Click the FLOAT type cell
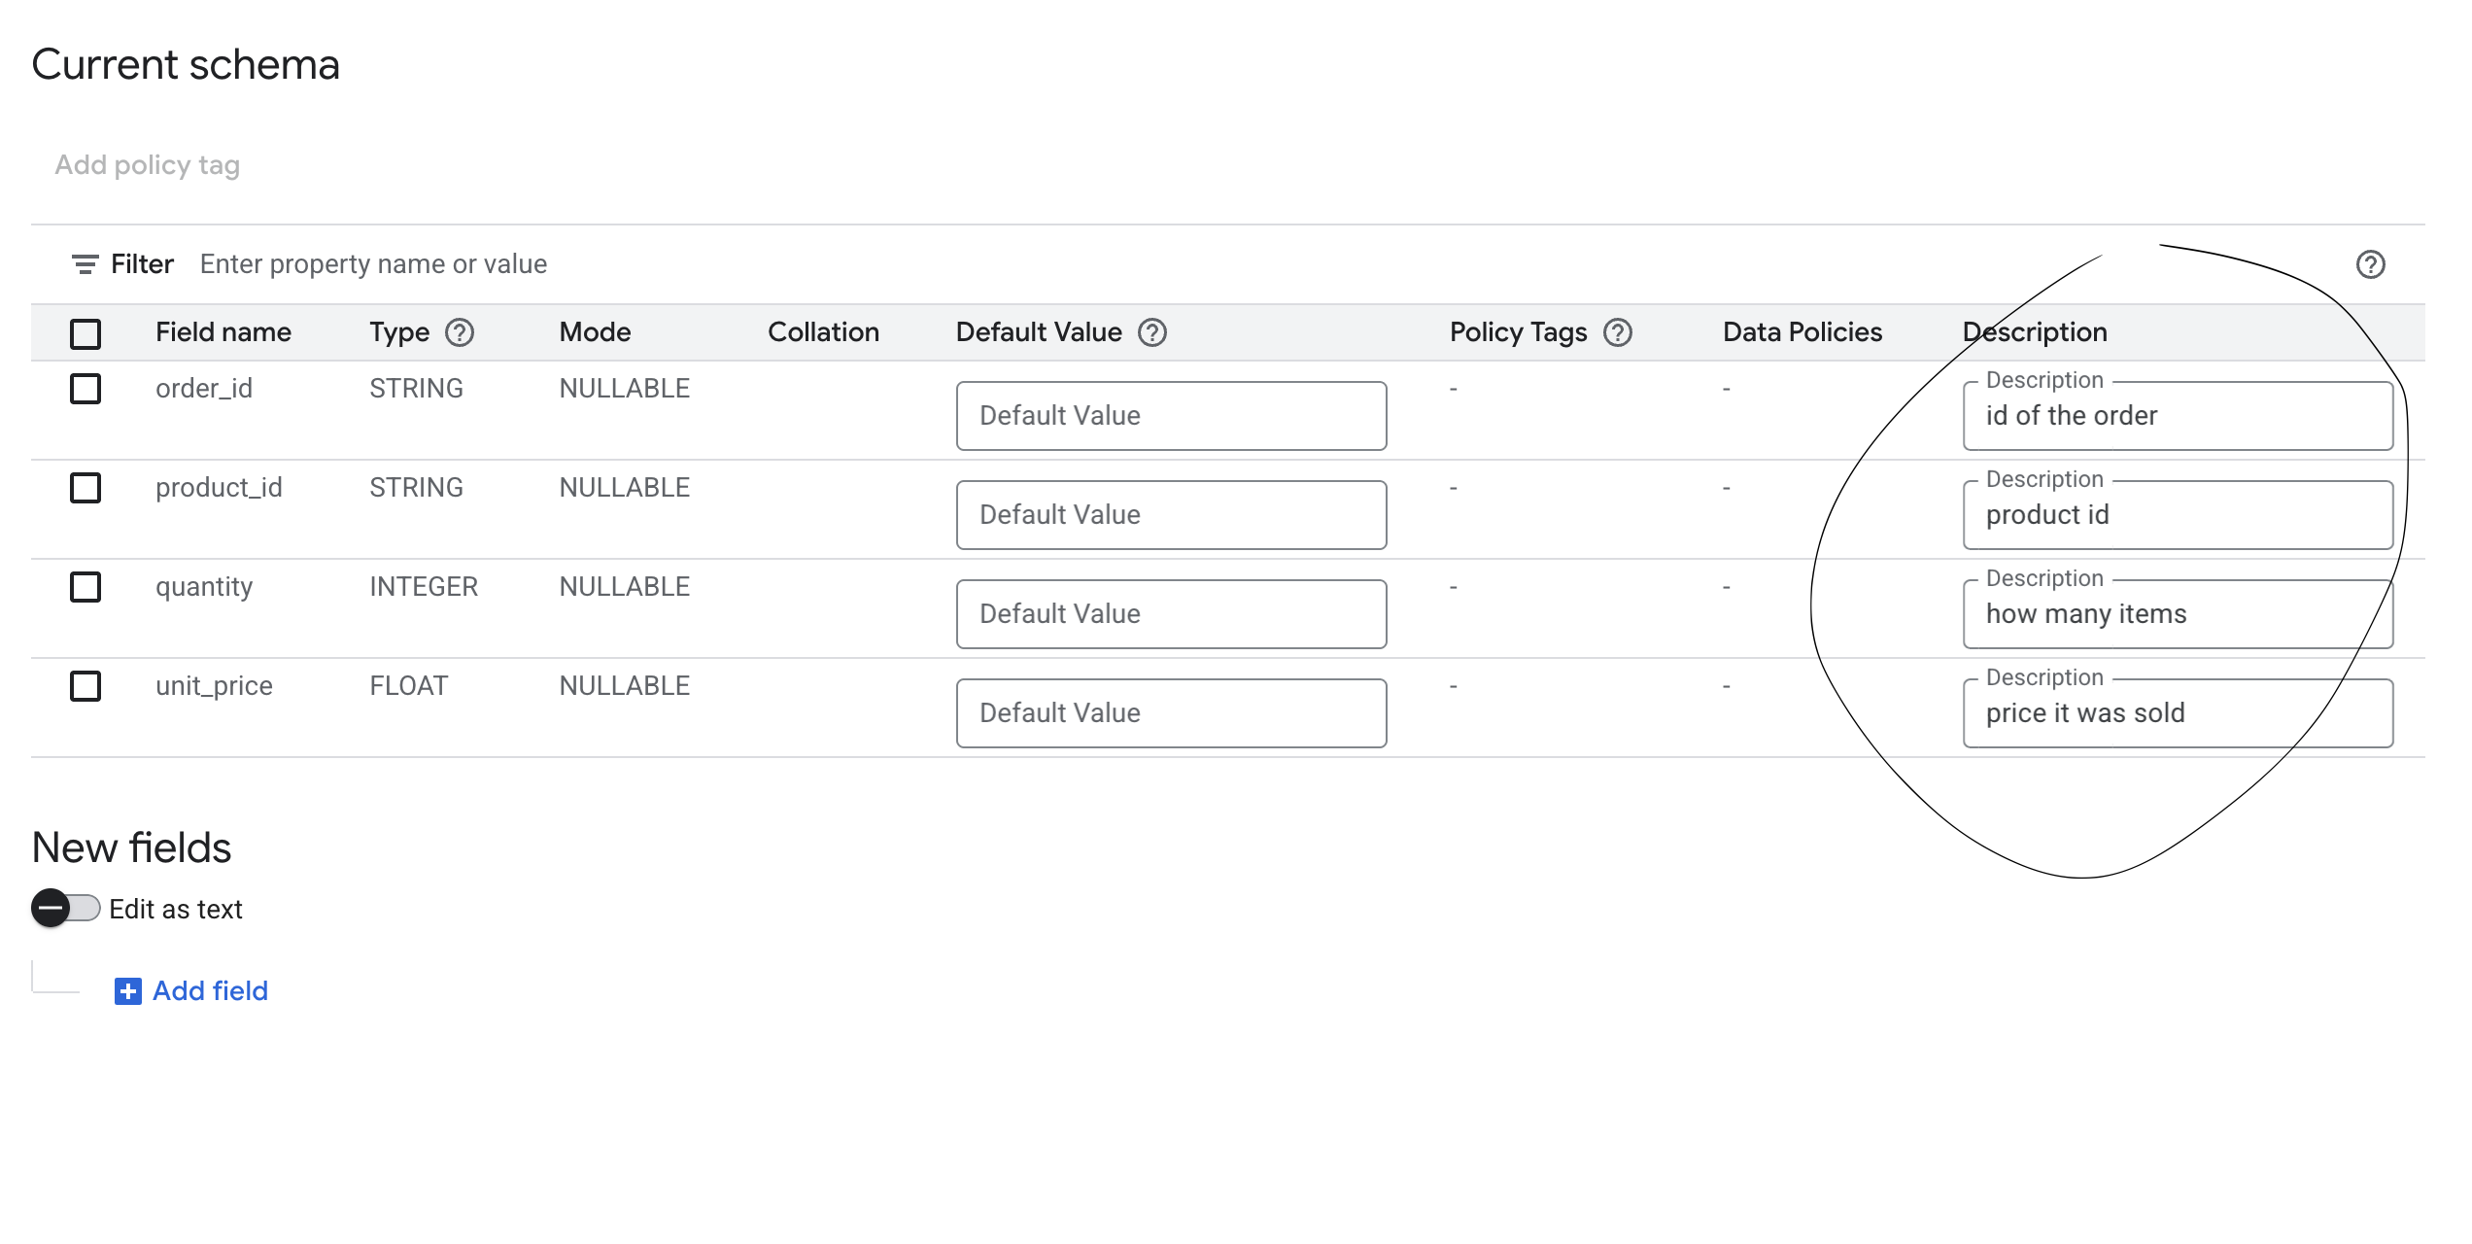 pyautogui.click(x=408, y=686)
